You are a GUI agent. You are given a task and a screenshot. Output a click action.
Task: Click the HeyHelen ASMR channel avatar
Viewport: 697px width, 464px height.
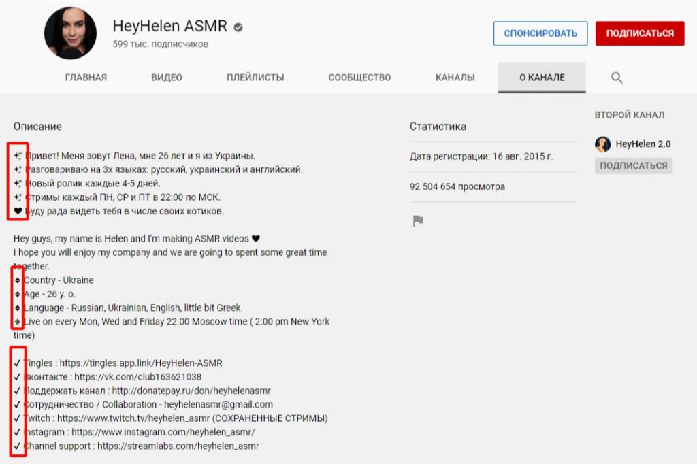tap(70, 33)
